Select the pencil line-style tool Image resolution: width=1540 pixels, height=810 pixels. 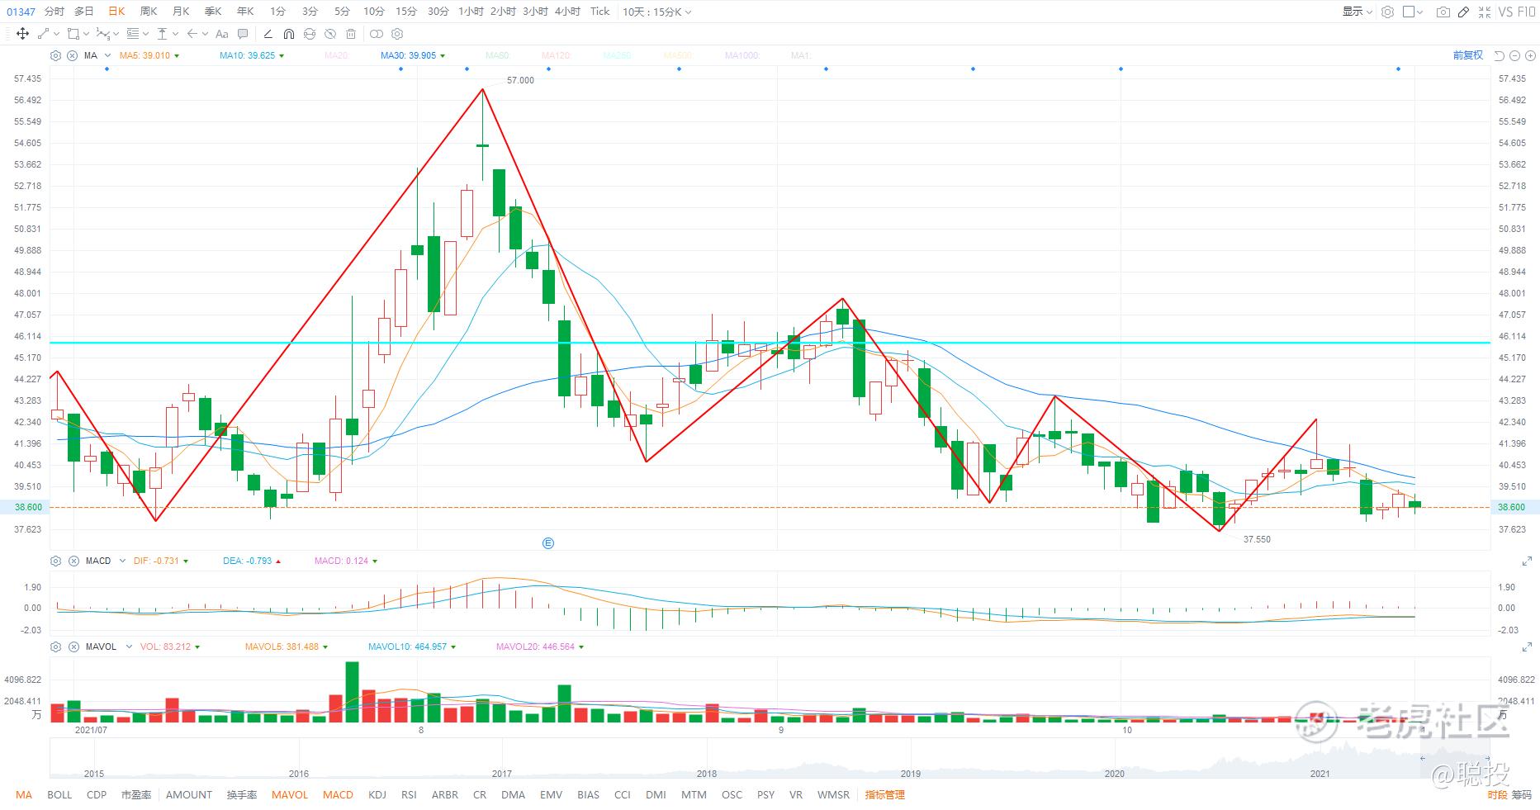pyautogui.click(x=268, y=34)
